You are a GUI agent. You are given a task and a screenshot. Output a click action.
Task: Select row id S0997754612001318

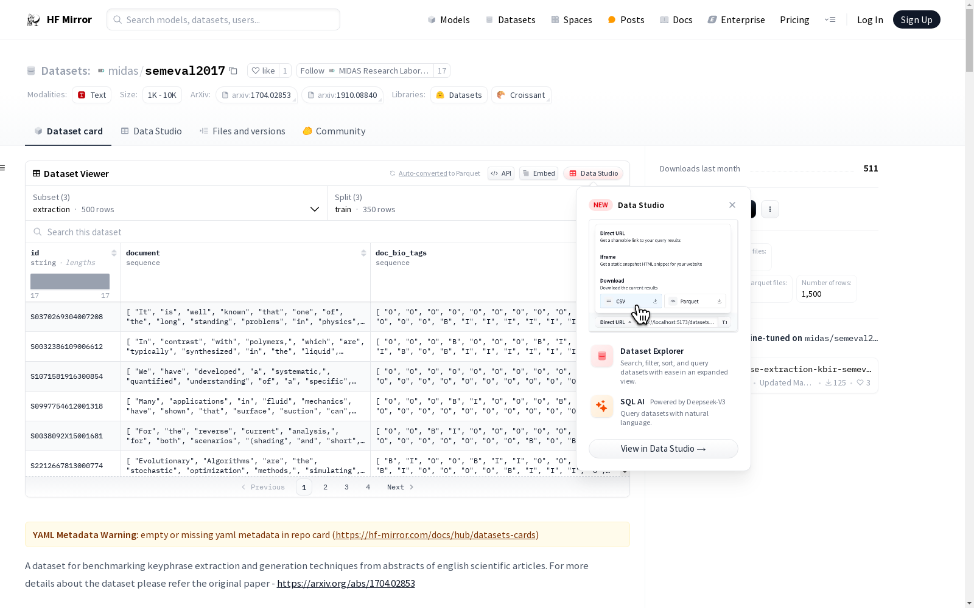pos(67,406)
